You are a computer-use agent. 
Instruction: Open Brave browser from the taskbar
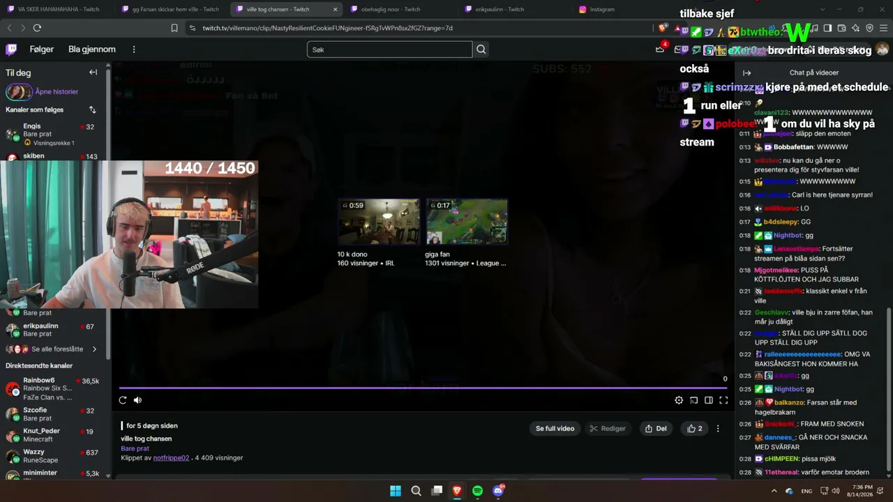[x=457, y=491]
